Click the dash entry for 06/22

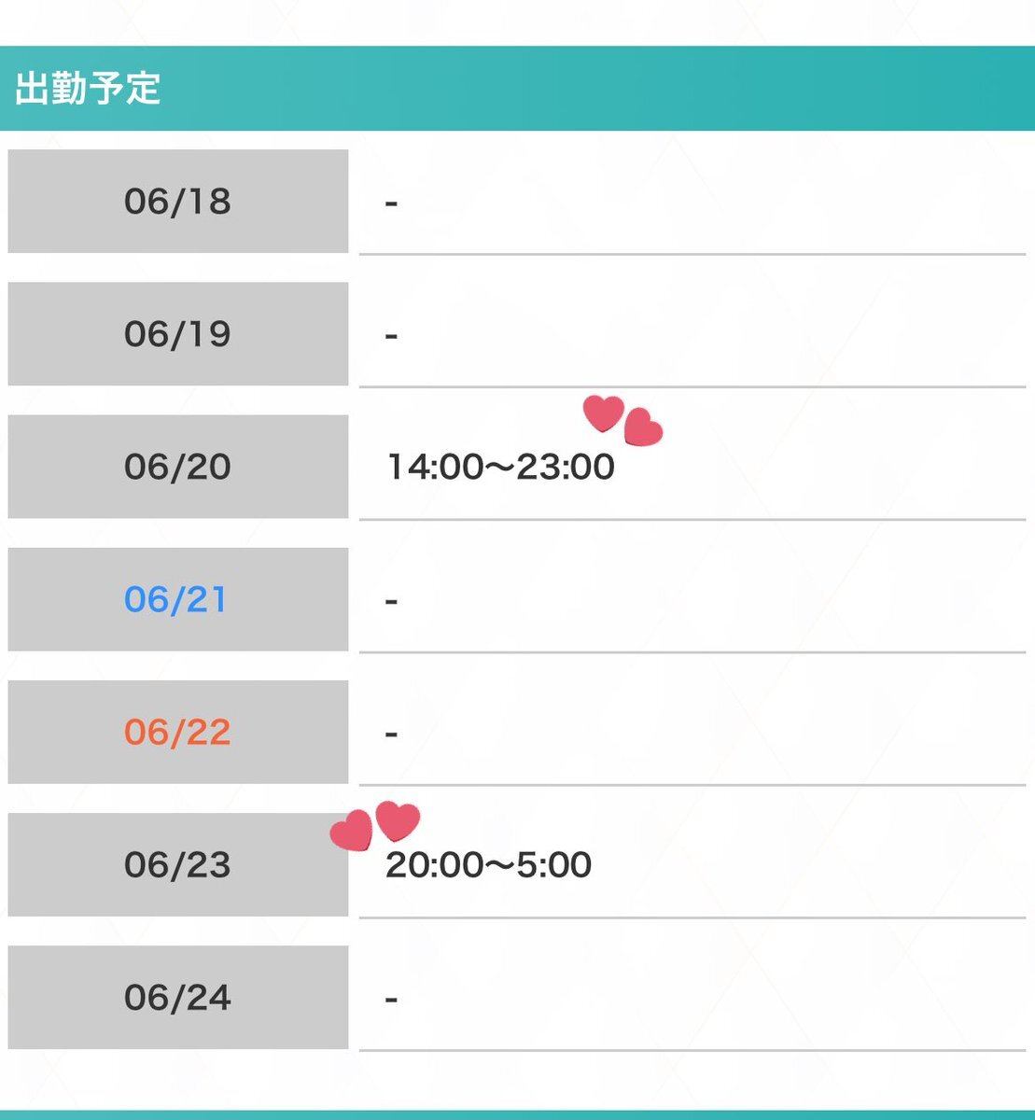[x=392, y=734]
